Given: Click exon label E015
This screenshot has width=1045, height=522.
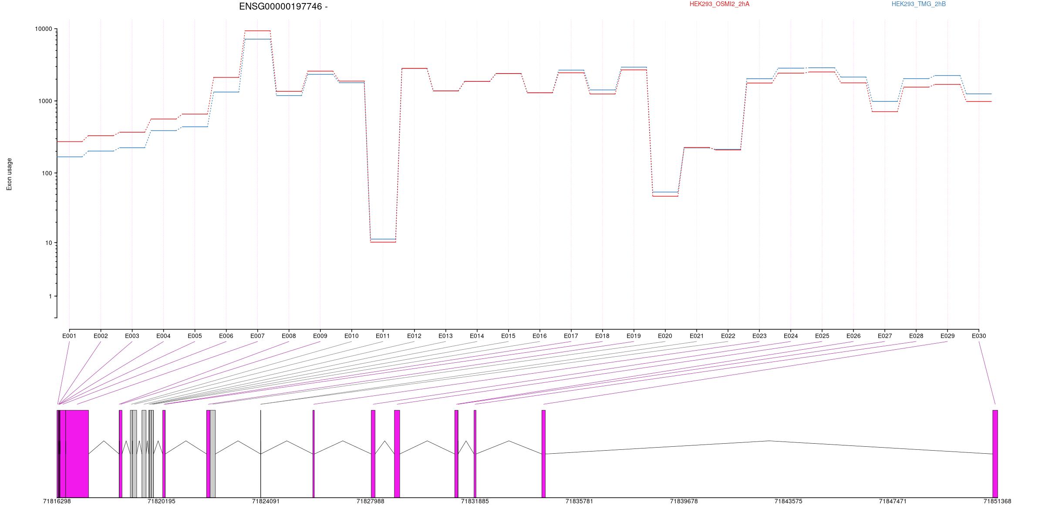Looking at the screenshot, I should (508, 336).
